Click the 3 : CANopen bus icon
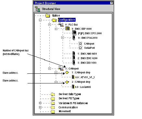This screenshot has width=142, height=119. 61,68
